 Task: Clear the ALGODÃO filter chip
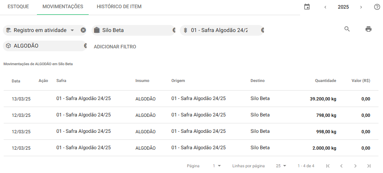coord(85,46)
